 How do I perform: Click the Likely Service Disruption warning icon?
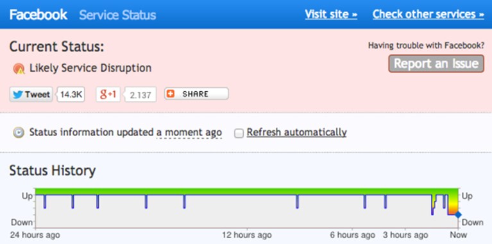tap(19, 69)
